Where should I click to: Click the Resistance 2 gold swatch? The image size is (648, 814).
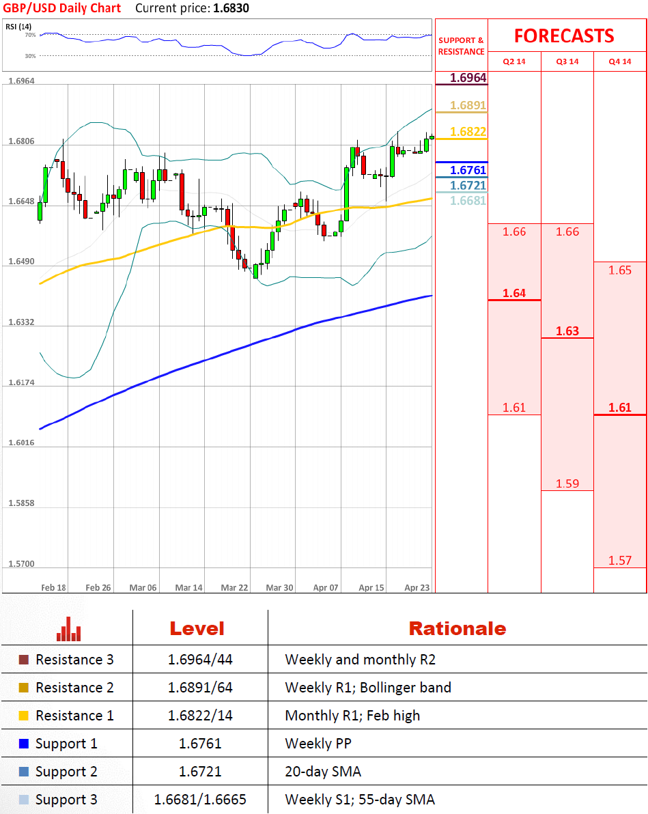click(23, 688)
